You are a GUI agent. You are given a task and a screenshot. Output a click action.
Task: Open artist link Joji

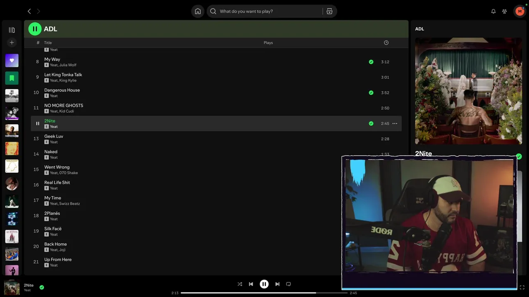62,250
